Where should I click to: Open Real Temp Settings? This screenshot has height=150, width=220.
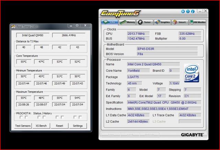[78, 126]
